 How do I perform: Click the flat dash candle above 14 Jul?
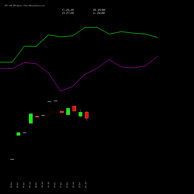(49, 102)
